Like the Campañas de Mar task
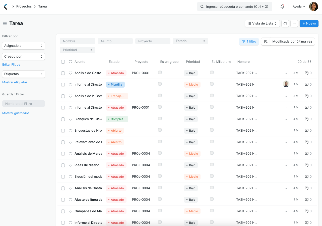 [71, 211]
